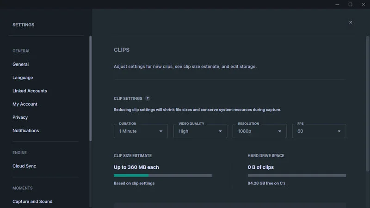Screen dimensions: 370x208
Task: Open Notifications settings
Action: click(x=26, y=131)
